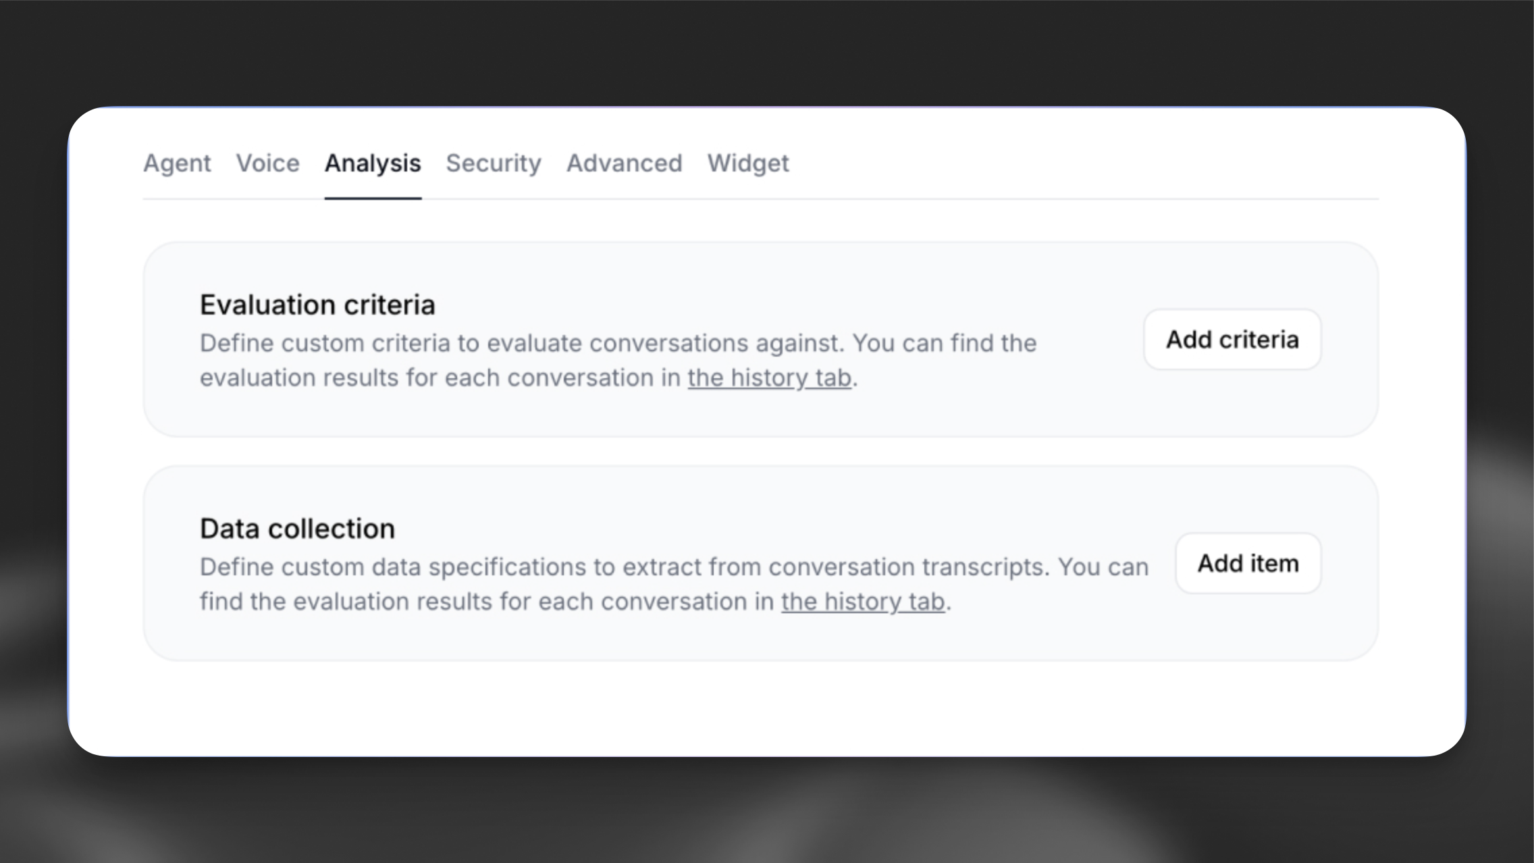1534x863 pixels.
Task: Open the Advanced settings tab
Action: [624, 163]
